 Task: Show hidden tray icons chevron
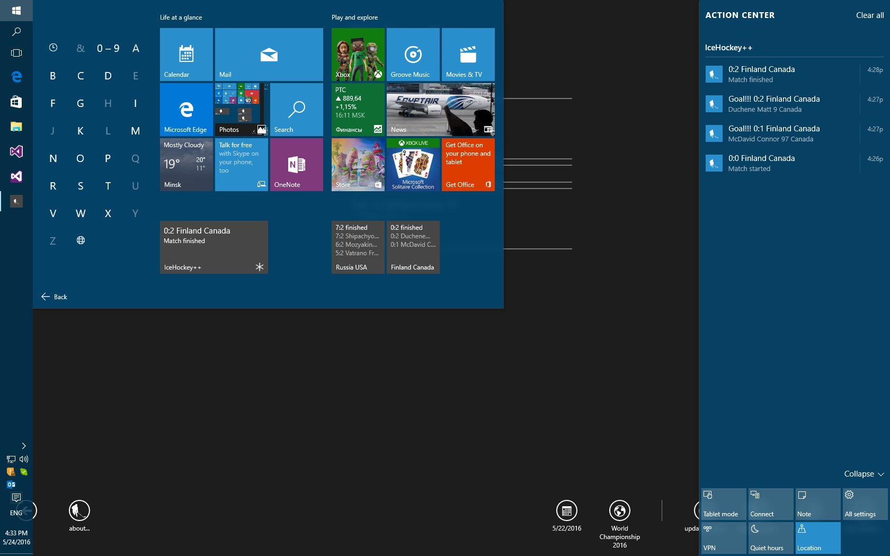24,446
